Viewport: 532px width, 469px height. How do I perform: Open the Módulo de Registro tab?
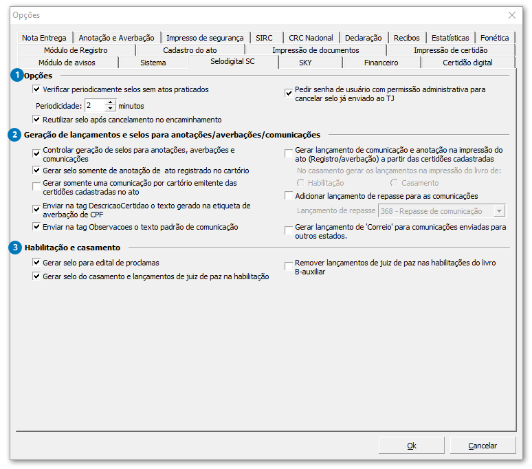[x=76, y=50]
